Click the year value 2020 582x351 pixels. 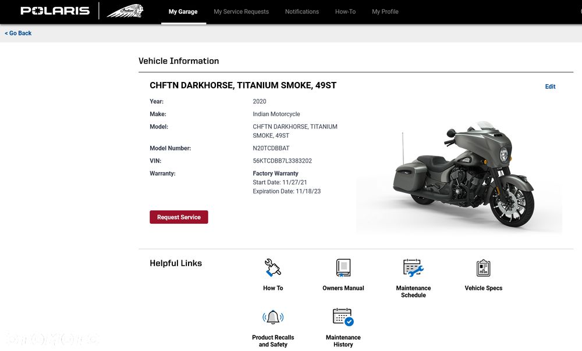[x=260, y=102]
